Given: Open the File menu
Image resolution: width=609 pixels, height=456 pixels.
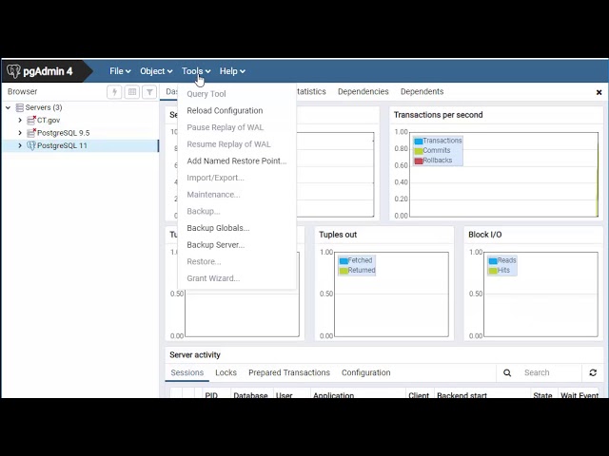Looking at the screenshot, I should 120,71.
